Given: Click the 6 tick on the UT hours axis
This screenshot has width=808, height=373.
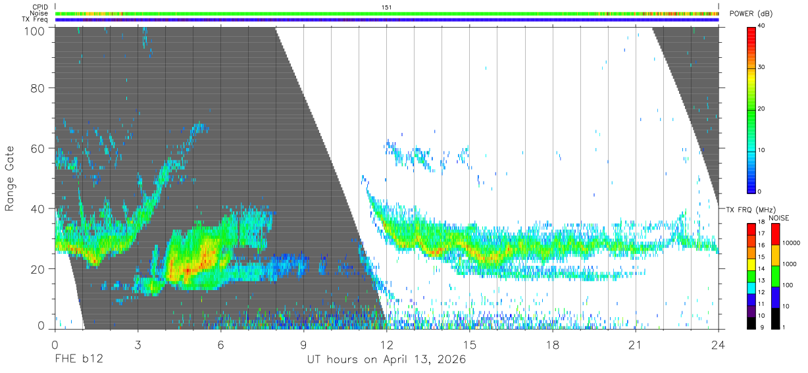Looking at the screenshot, I should point(221,344).
